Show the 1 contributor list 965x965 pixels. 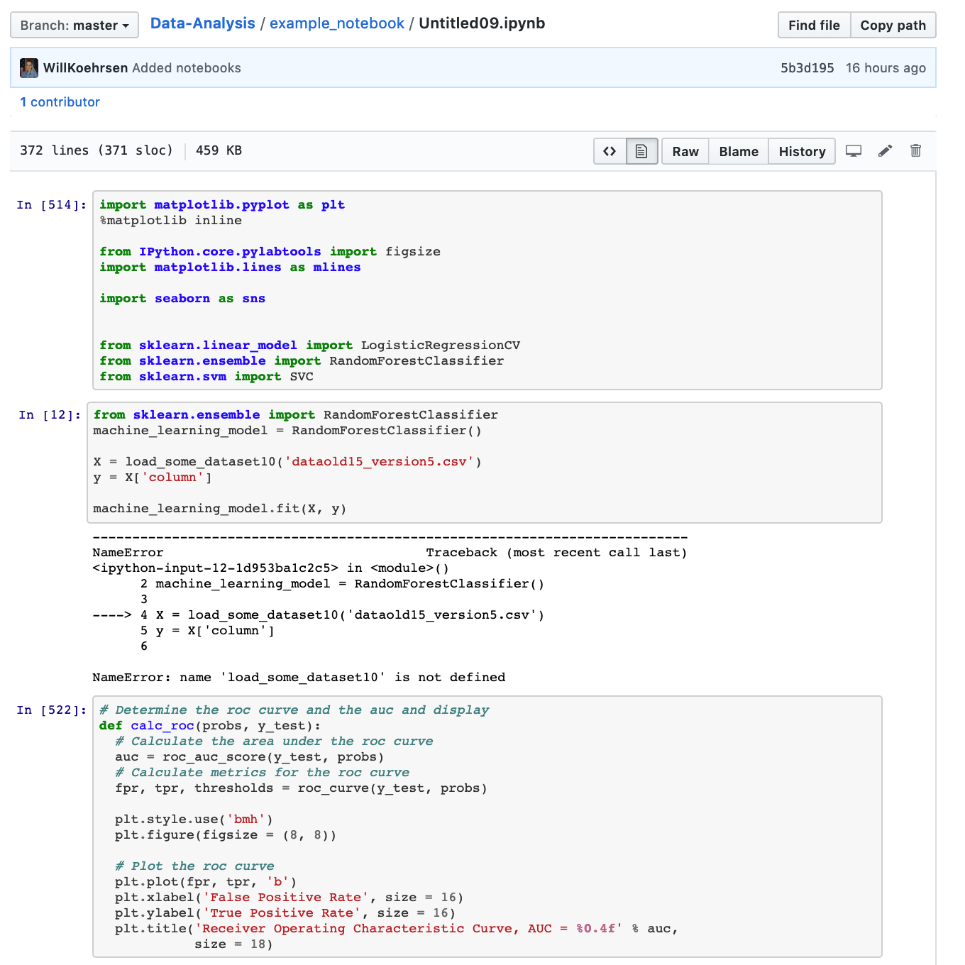click(x=60, y=102)
